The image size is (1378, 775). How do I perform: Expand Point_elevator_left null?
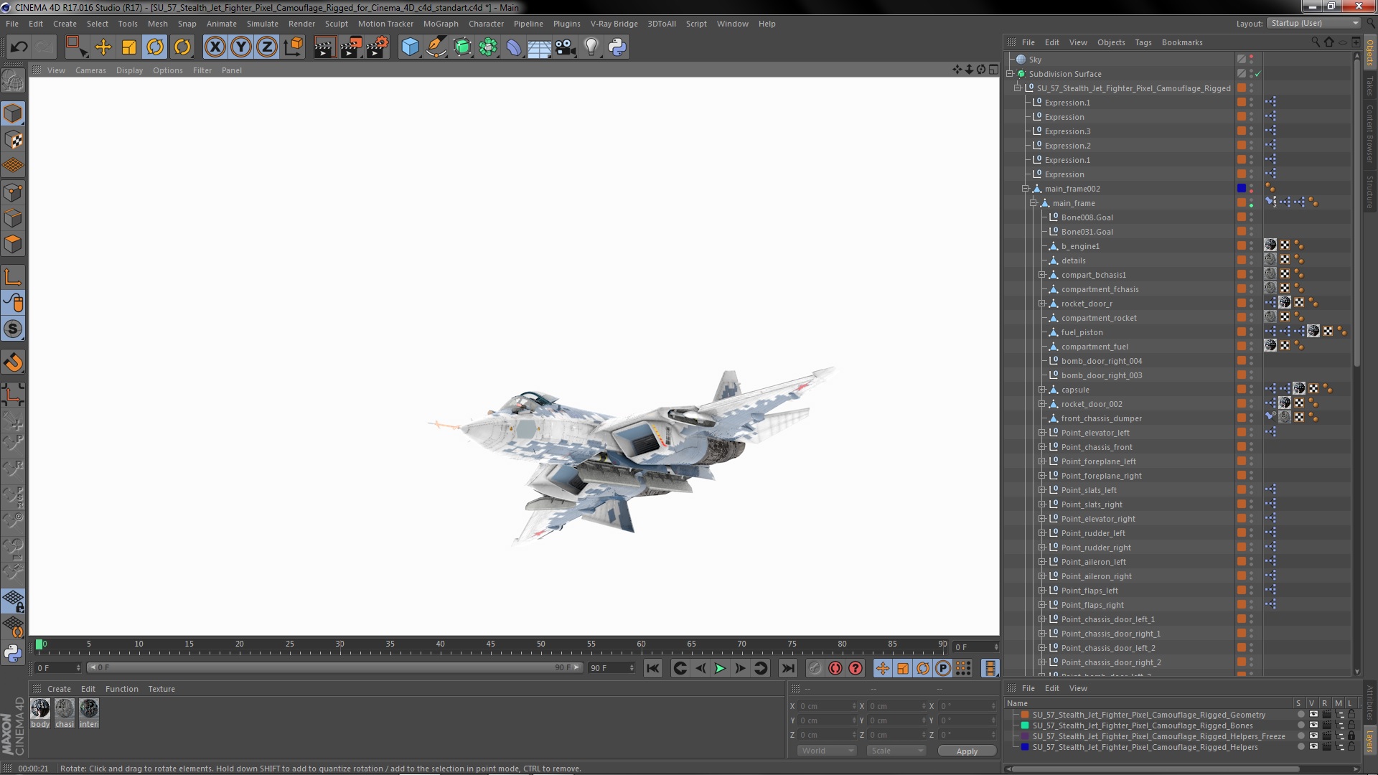(x=1042, y=433)
